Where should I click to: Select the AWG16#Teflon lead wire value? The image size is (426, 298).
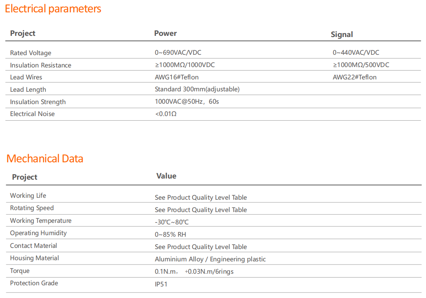[177, 77]
